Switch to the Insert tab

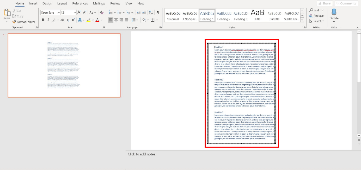pos(33,3)
